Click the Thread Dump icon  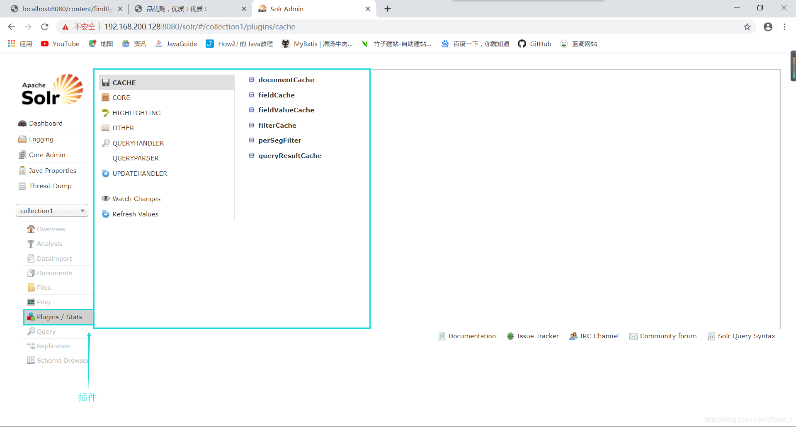pos(22,186)
